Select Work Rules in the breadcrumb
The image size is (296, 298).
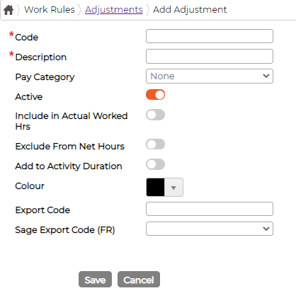(50, 10)
